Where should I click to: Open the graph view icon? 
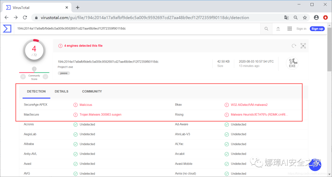click(303, 46)
